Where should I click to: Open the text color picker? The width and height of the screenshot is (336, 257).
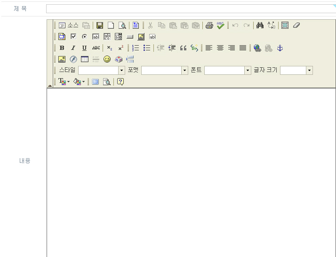64,82
